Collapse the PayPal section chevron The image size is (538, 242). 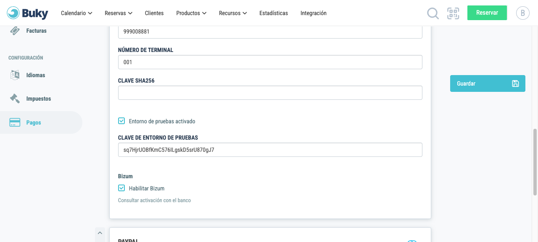(x=100, y=232)
